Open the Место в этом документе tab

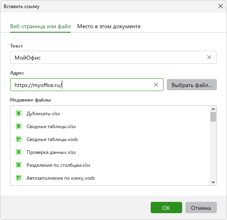109,27
